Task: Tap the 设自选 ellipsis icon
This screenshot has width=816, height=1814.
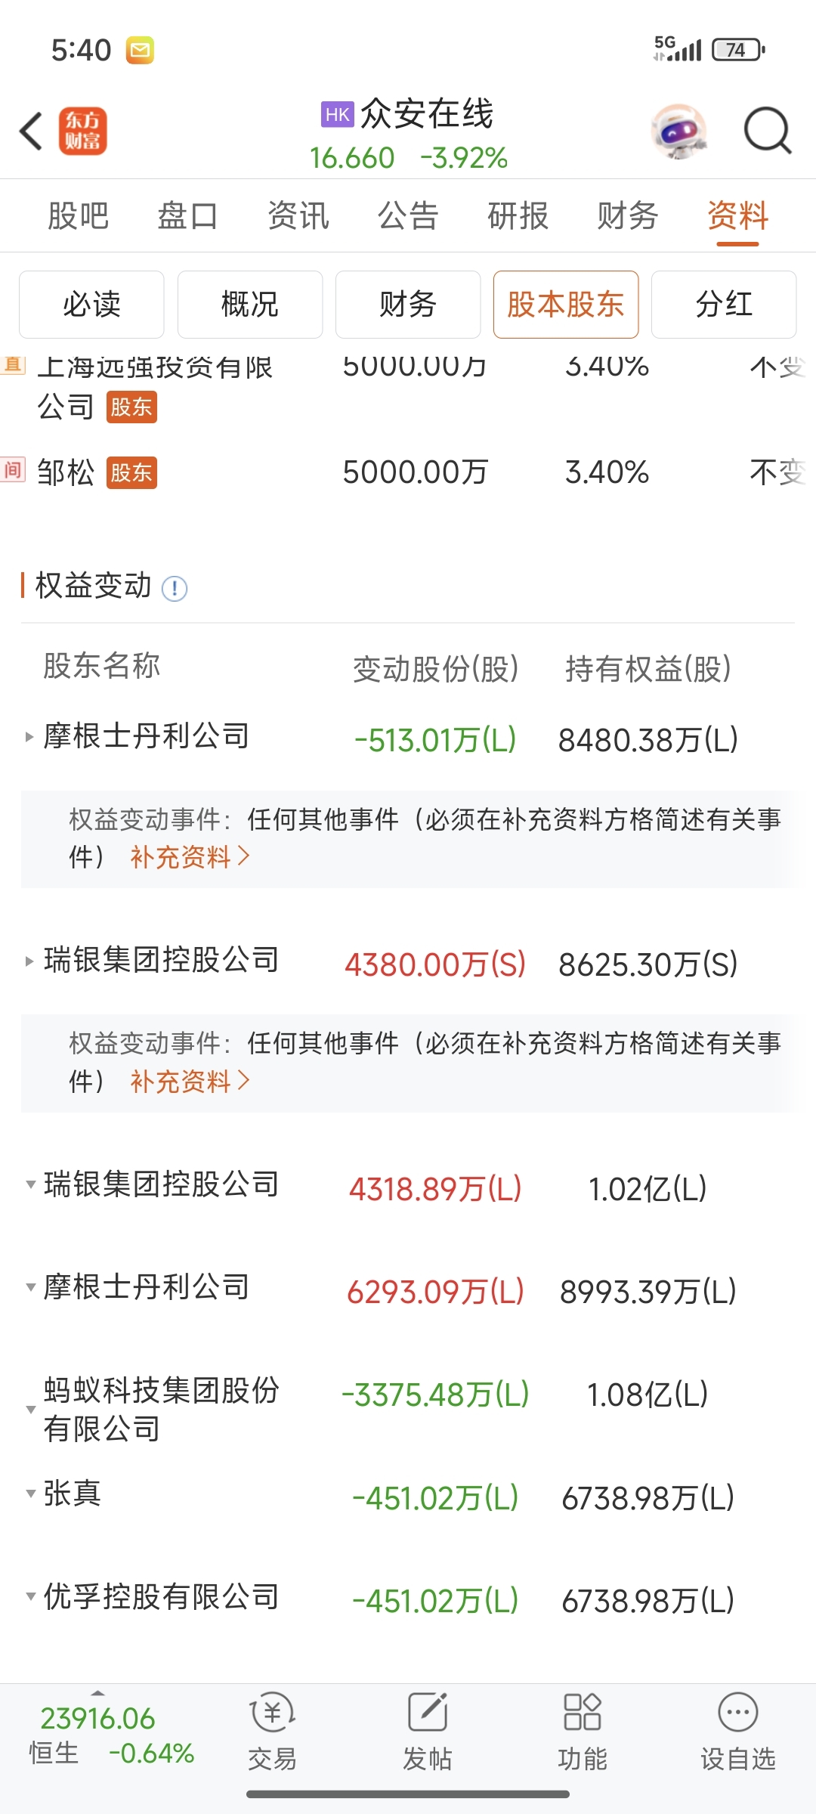Action: (738, 1712)
